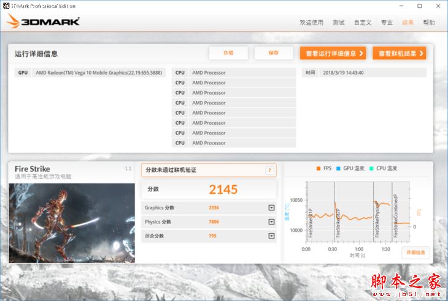Open the 欢迎使用 tab
Screen dimensions: 448x301
pos(311,23)
